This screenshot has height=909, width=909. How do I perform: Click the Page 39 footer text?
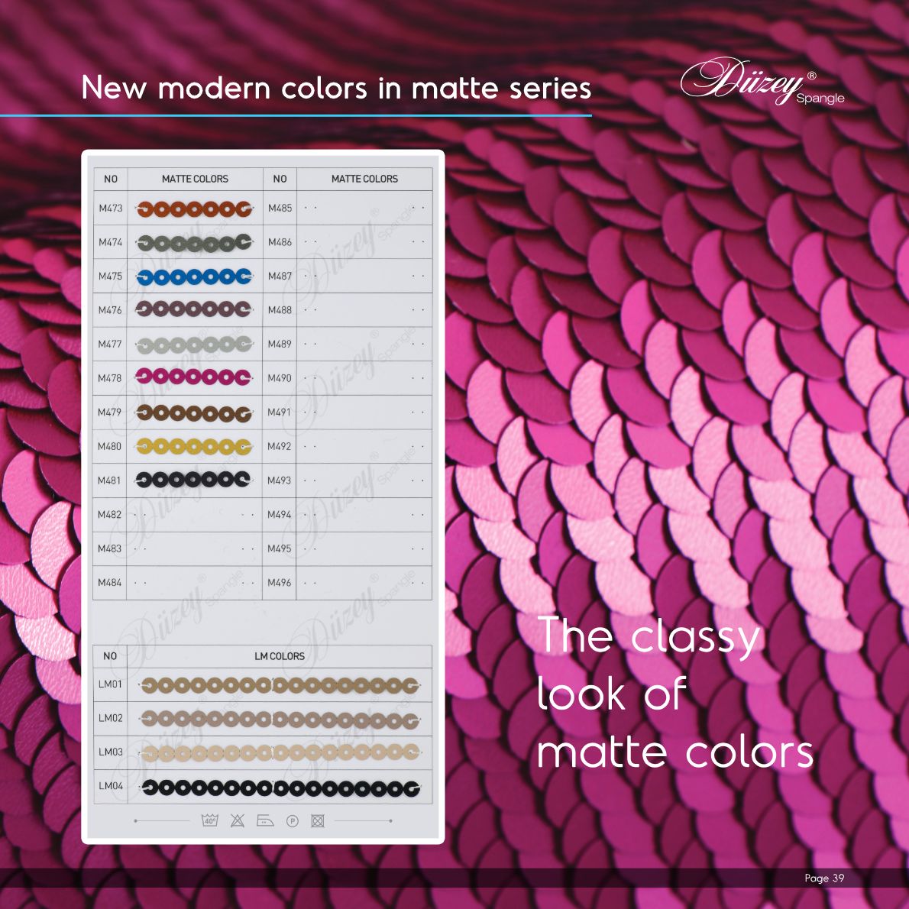824,878
